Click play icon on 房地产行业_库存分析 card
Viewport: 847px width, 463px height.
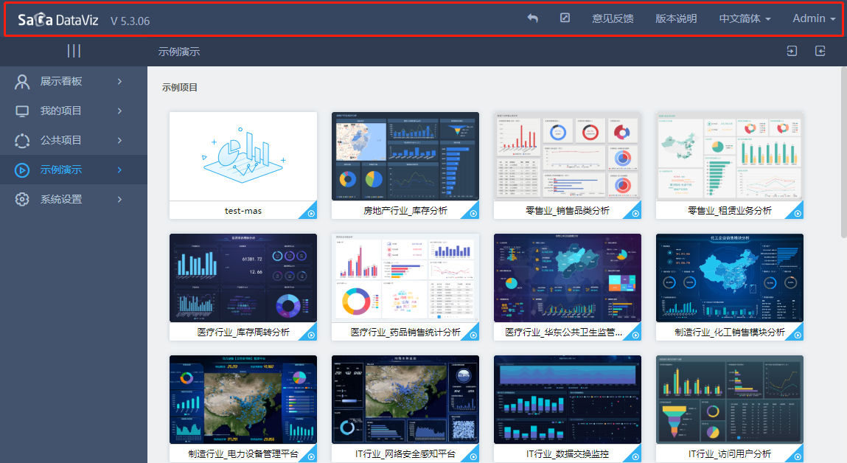click(x=473, y=213)
